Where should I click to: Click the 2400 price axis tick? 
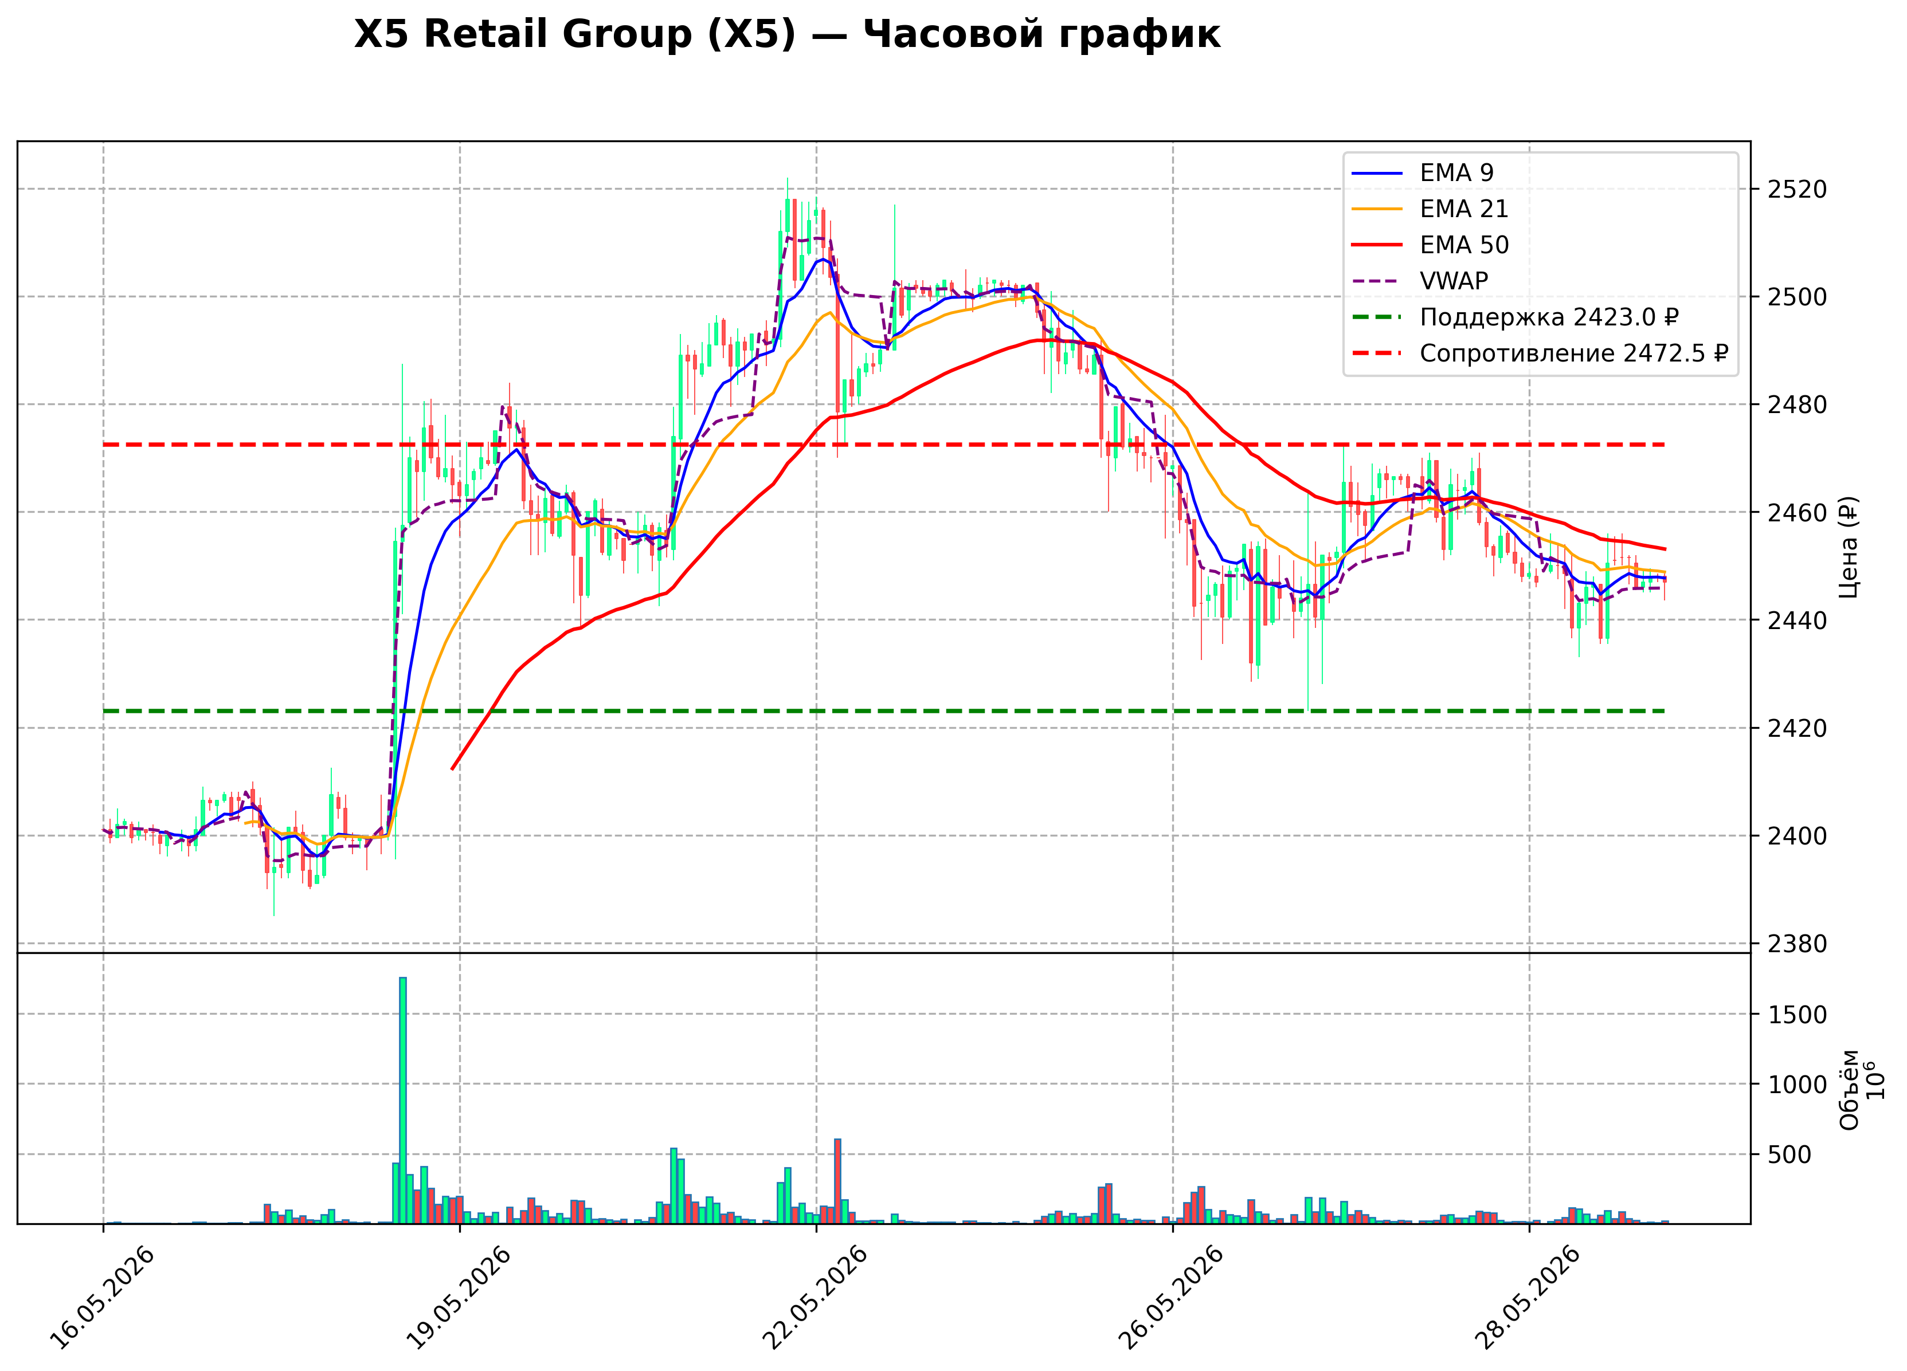click(1798, 835)
